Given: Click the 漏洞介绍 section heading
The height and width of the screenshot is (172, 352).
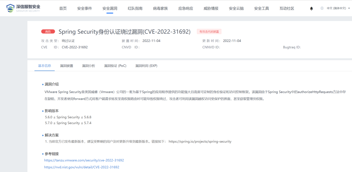Looking at the screenshot, I should pyautogui.click(x=51, y=84).
